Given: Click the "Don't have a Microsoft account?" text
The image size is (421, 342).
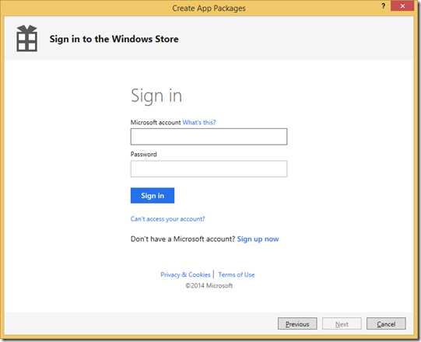Looking at the screenshot, I should pos(183,239).
